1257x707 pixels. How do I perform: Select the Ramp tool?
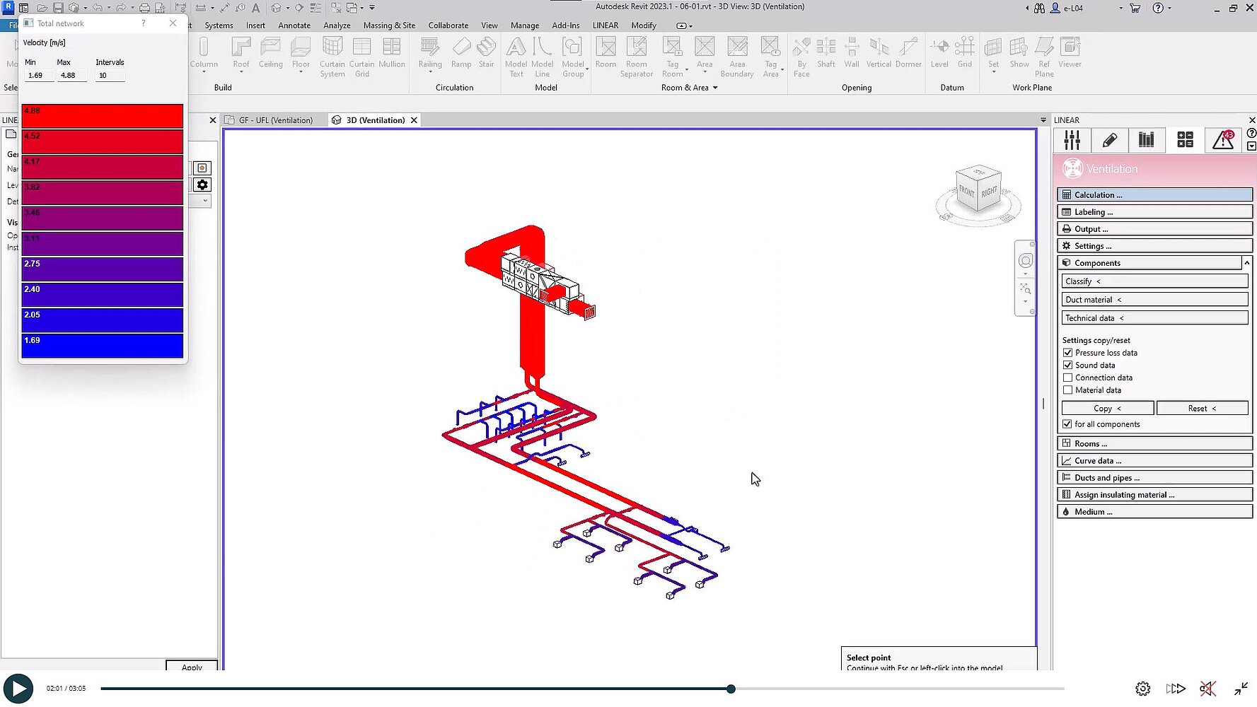point(461,53)
